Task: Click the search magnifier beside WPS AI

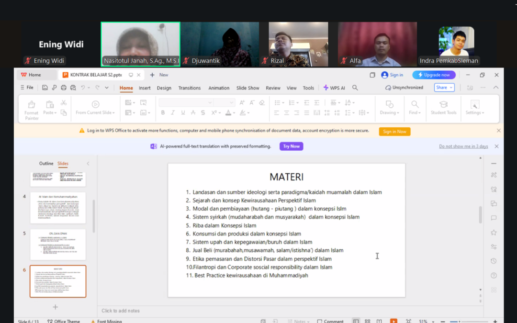Action: click(x=355, y=88)
